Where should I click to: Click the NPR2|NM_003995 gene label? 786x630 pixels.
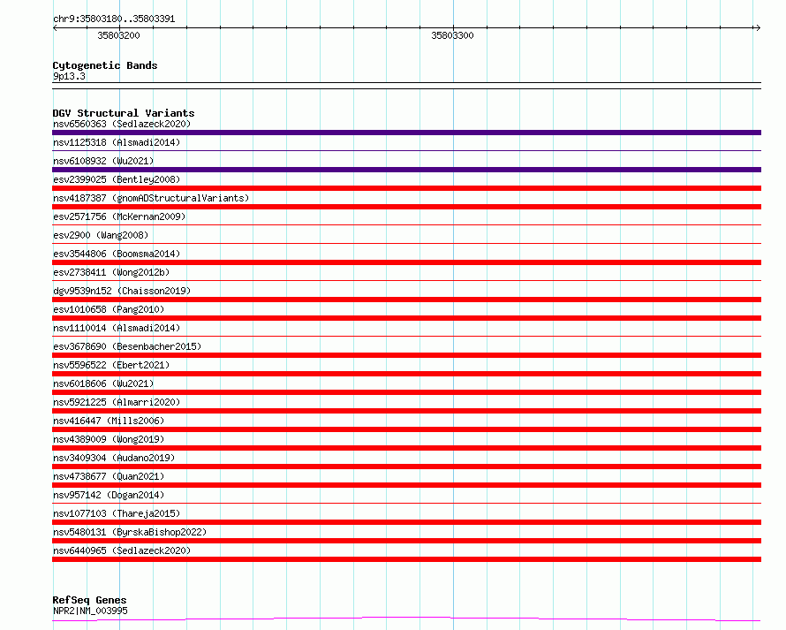[x=90, y=611]
